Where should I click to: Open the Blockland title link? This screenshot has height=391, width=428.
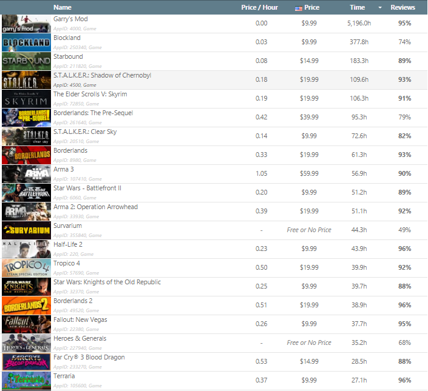pos(67,38)
